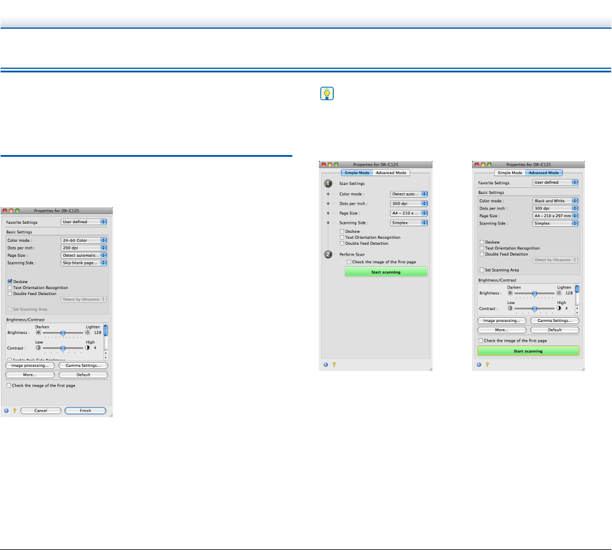
Task: Click the Contrast slider handle in the left dialog
Action: [x=63, y=348]
